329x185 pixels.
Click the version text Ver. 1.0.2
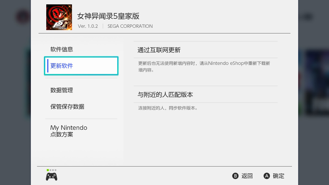point(88,26)
